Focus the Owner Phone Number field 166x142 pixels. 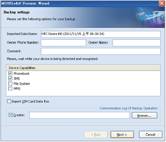point(63,43)
